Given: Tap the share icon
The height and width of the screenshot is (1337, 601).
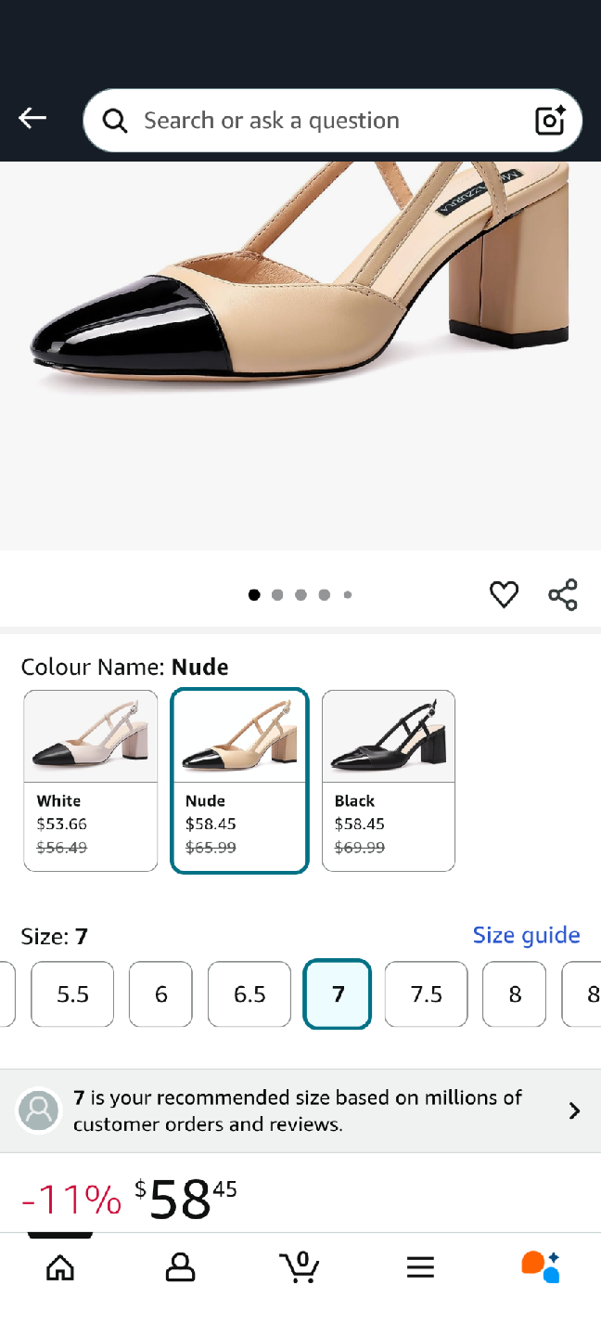Looking at the screenshot, I should [563, 594].
